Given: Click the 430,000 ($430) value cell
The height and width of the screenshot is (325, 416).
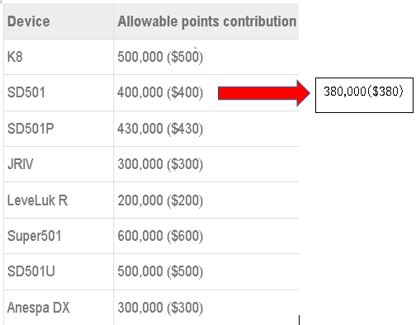Looking at the screenshot, I should point(206,129).
